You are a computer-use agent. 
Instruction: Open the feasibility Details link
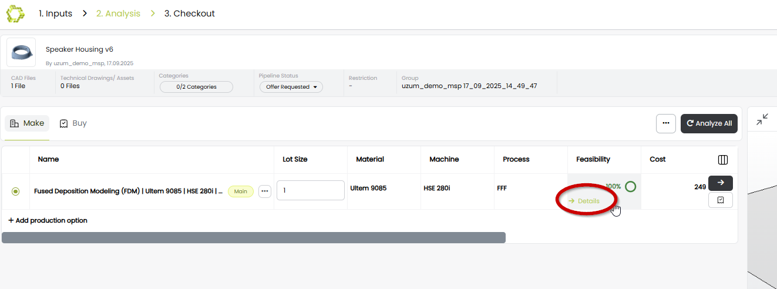pyautogui.click(x=584, y=201)
